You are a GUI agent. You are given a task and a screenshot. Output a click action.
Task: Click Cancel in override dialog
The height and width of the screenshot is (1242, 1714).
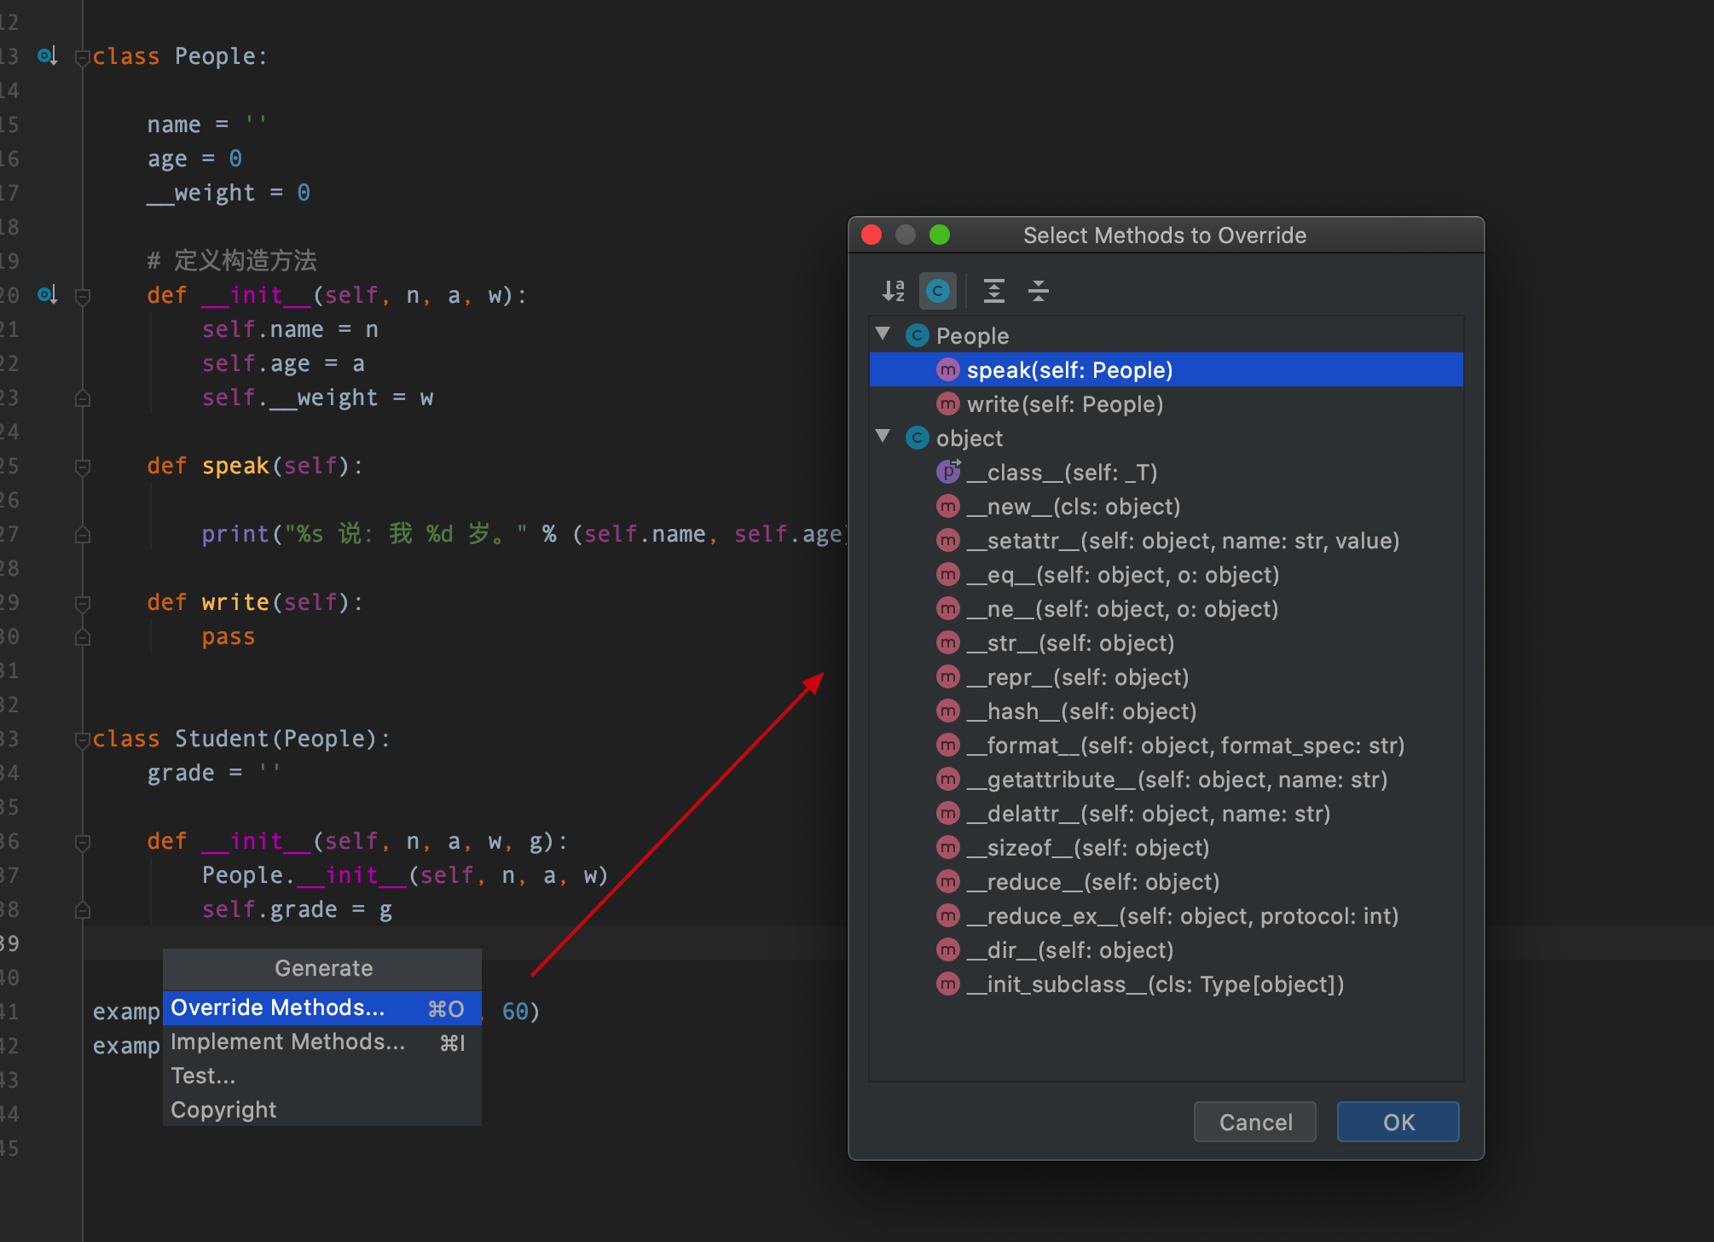[x=1255, y=1122]
